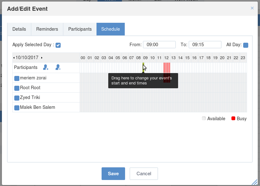Go to next day arrow
Image resolution: width=260 pixels, height=186 pixels.
click(42, 58)
